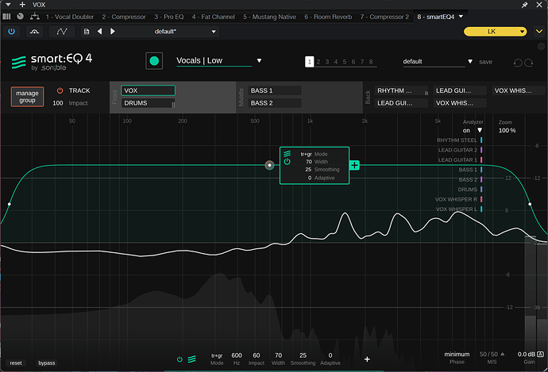
Task: Select state slot 8
Action: (371, 62)
